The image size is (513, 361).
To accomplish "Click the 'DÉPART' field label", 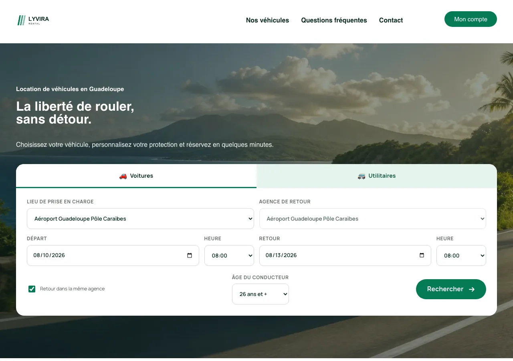I will coord(37,239).
